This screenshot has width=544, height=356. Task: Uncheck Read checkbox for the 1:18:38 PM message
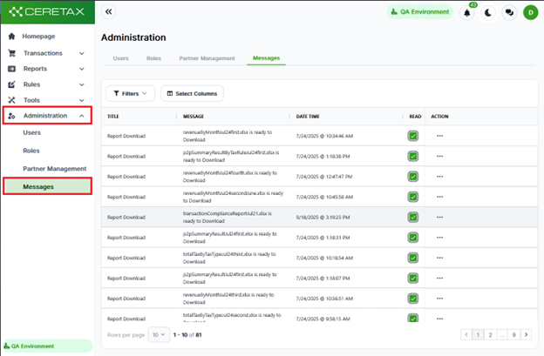click(413, 156)
